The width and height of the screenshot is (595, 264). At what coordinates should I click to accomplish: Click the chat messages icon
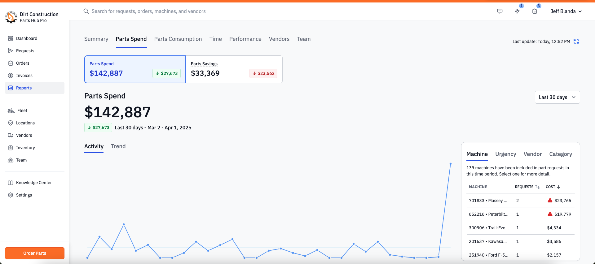[x=500, y=11]
